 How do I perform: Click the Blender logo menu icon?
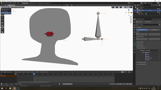click(x=2, y=3)
